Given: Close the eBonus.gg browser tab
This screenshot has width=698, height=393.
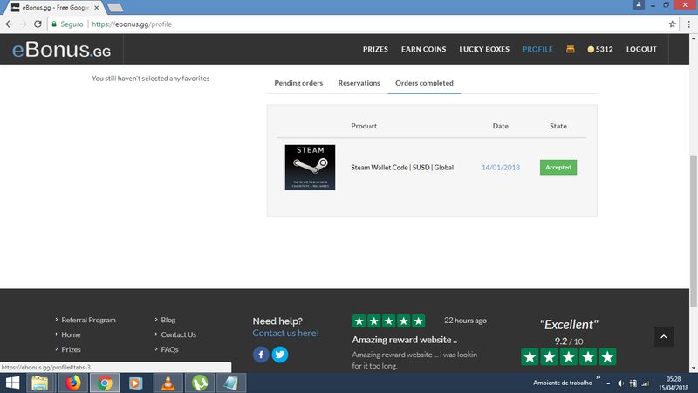Looking at the screenshot, I should tap(97, 8).
